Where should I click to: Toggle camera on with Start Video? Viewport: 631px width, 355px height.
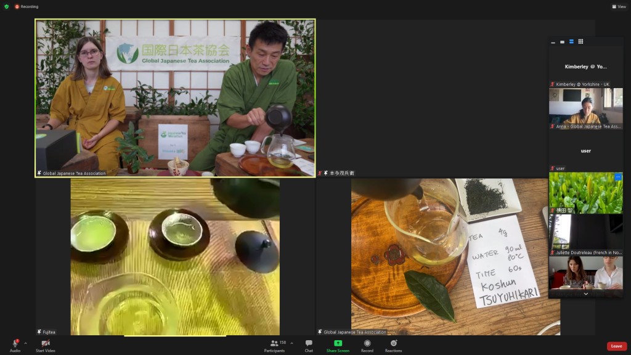coord(45,345)
